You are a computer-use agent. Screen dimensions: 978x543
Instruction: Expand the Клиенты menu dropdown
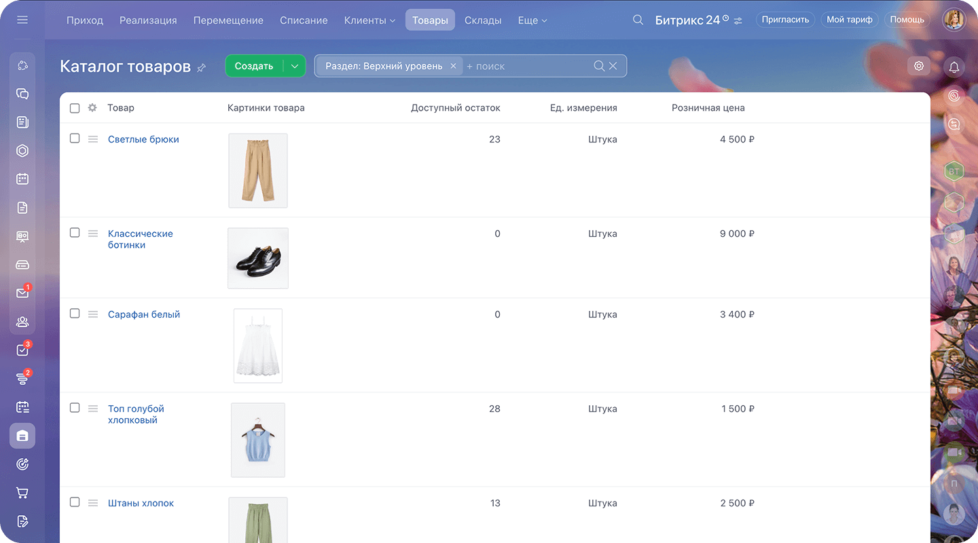click(x=369, y=20)
